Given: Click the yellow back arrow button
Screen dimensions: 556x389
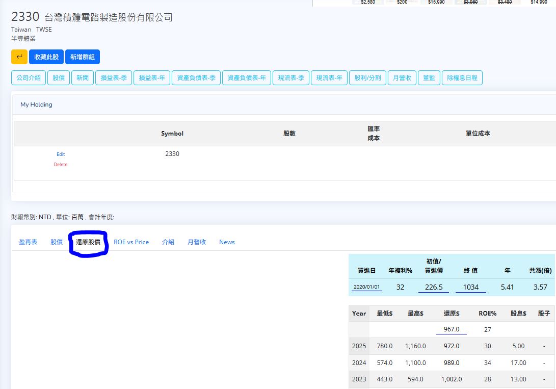Looking at the screenshot, I should point(19,57).
